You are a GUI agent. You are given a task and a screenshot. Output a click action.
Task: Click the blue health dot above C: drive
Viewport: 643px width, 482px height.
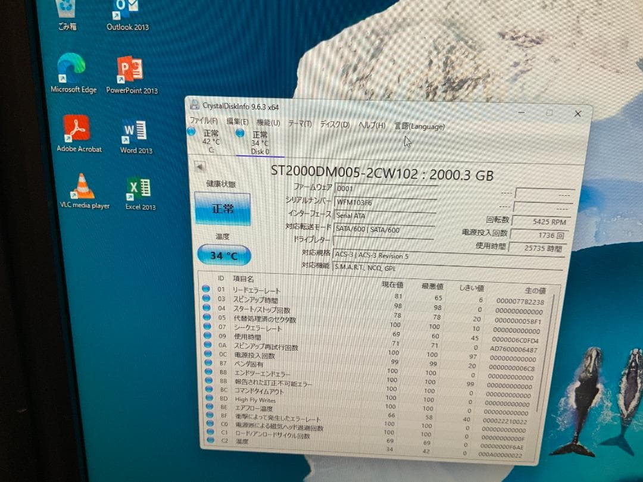192,133
